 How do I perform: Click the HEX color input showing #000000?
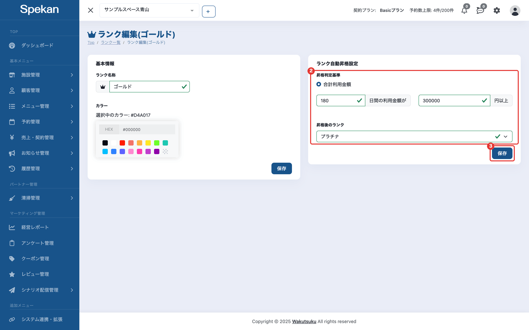(x=147, y=129)
